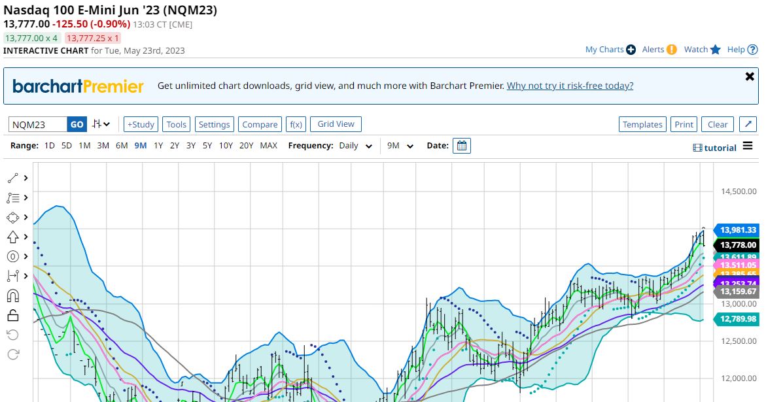Select the 5Y range

[207, 145]
